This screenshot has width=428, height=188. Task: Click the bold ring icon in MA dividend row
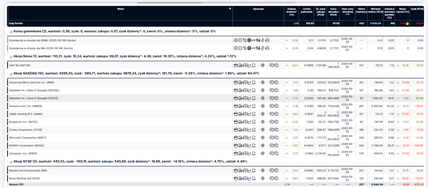tap(249, 48)
